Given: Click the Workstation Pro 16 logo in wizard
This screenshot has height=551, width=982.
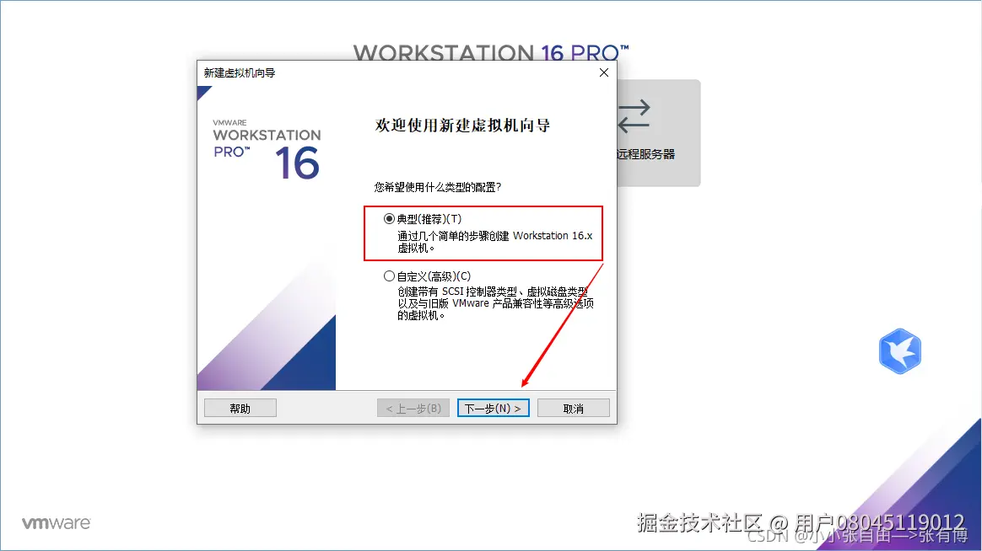Looking at the screenshot, I should pyautogui.click(x=267, y=149).
